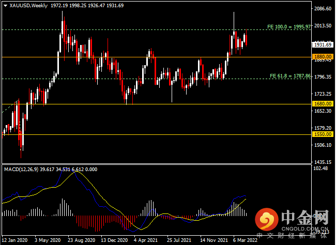Click the 1796.35 price axis label
336x245 pixels.
[323, 76]
